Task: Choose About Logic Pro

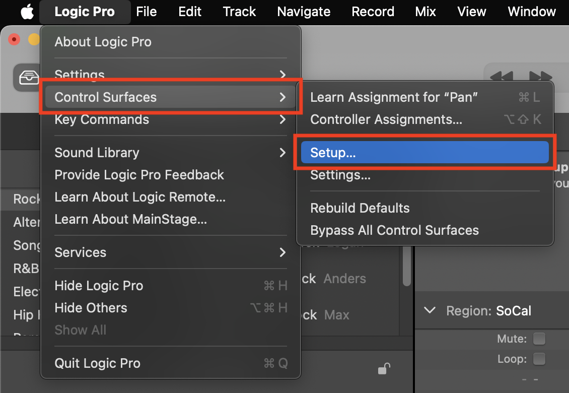Action: coord(171,42)
